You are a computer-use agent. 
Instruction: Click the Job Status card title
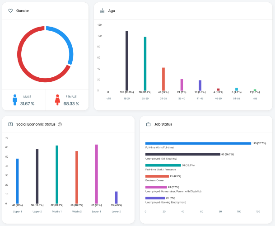click(x=163, y=124)
